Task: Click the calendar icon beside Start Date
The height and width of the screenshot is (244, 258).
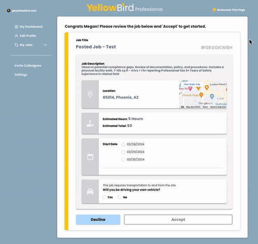Action: (x=90, y=157)
